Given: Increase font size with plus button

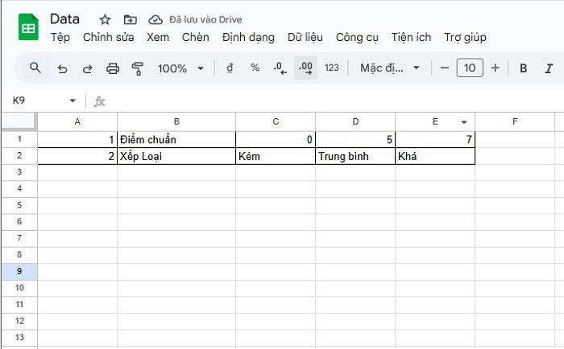Looking at the screenshot, I should [495, 68].
